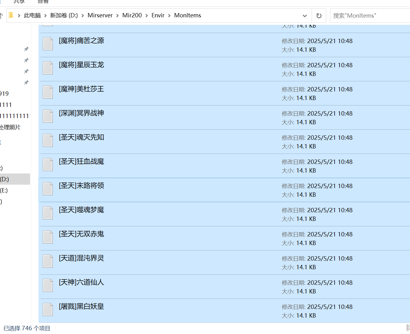The width and height of the screenshot is (410, 334).
Task: Navigate to 此电脑 in the breadcrumb
Action: click(x=32, y=15)
